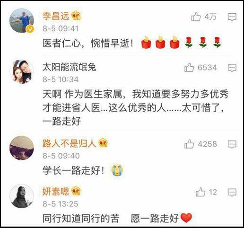The image size is (244, 228).
Task: Tap thumbs-up on 路人不是归人's comment
Action: (189, 144)
